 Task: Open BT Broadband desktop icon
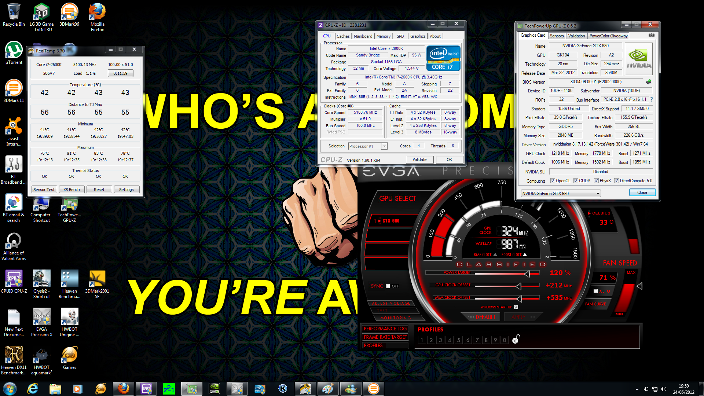tap(14, 170)
